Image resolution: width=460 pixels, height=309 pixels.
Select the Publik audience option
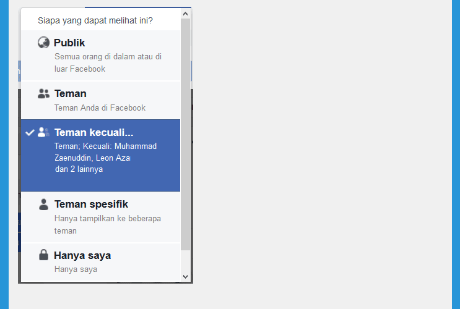tap(101, 56)
